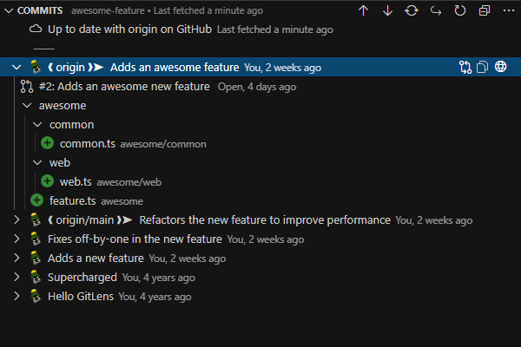521x347 pixels.
Task: Collapse the 'Adds an awesome feature' commit
Action: point(16,67)
